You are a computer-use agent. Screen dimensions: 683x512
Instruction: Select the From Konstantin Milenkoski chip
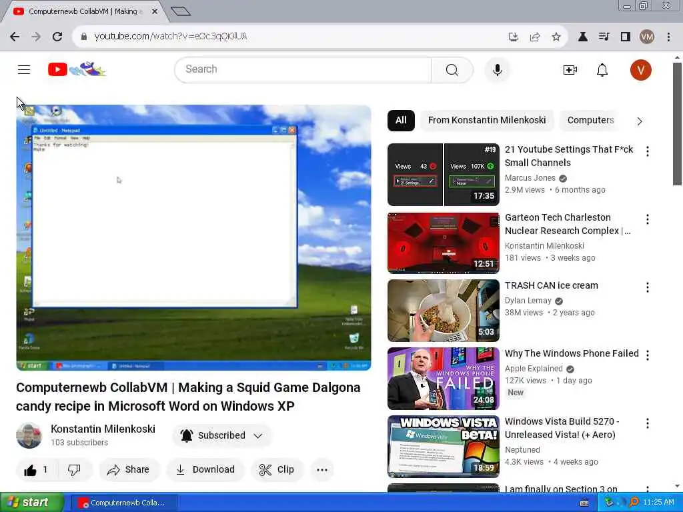pos(487,121)
